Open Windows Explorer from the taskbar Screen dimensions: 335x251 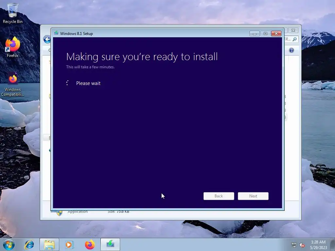pos(49,244)
